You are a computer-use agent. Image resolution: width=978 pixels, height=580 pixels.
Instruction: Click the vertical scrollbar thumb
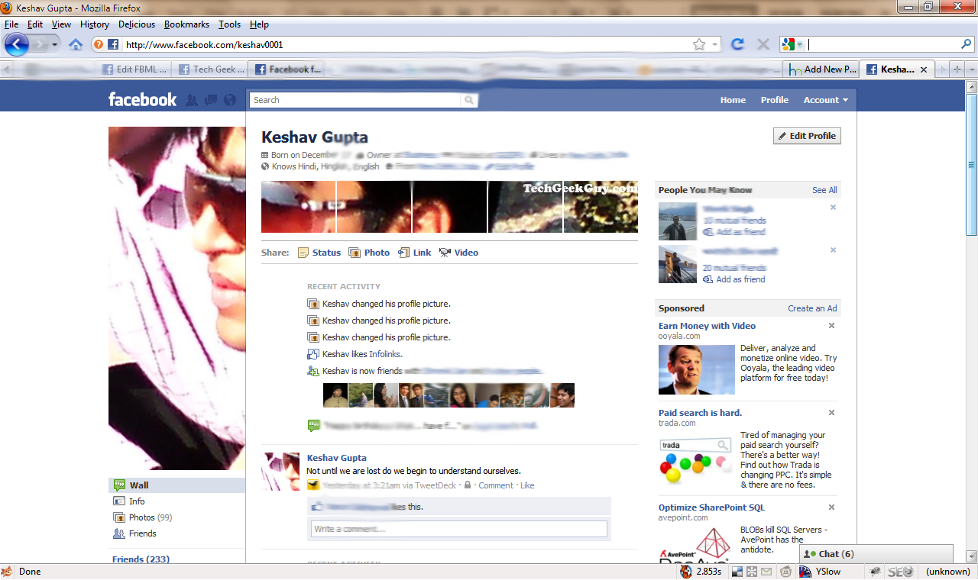point(972,163)
